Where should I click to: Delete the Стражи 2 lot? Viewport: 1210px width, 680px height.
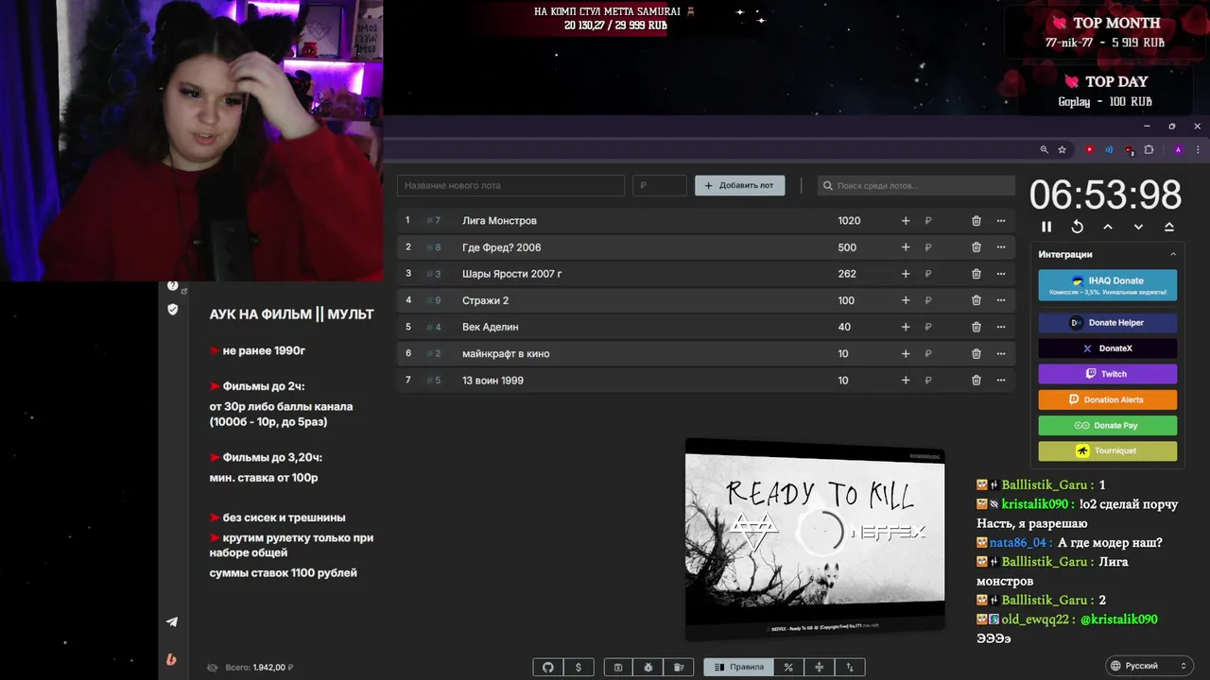[977, 300]
